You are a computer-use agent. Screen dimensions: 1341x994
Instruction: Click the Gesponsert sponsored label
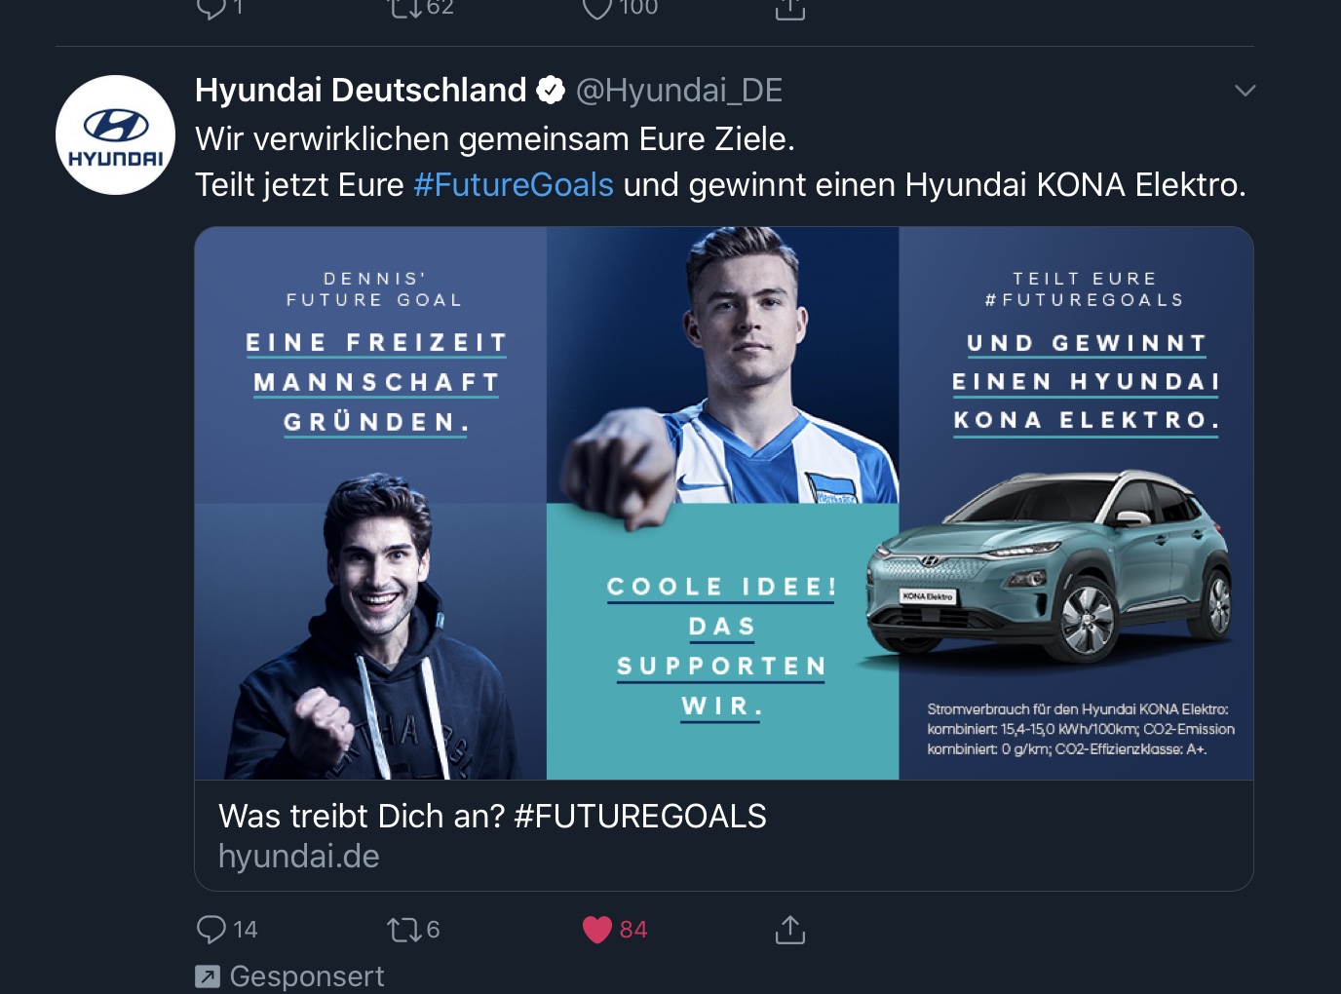[x=307, y=975]
